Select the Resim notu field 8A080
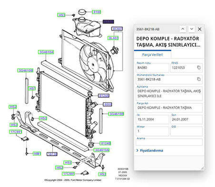 pyautogui.click(x=152, y=68)
